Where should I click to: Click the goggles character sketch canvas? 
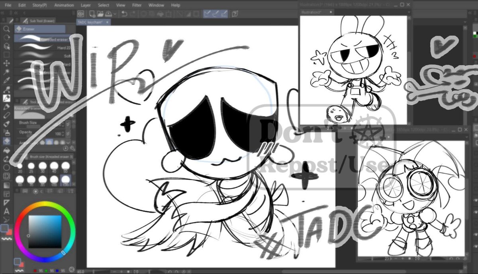click(x=411, y=198)
